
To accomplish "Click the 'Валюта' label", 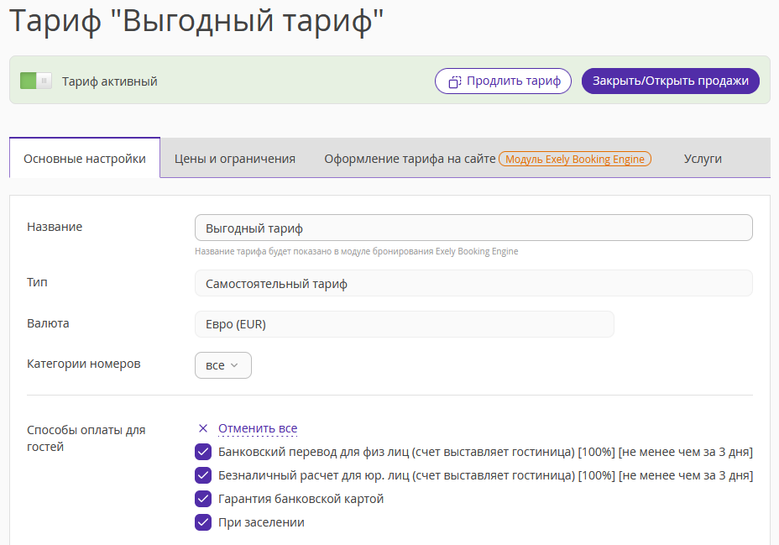I will (48, 323).
